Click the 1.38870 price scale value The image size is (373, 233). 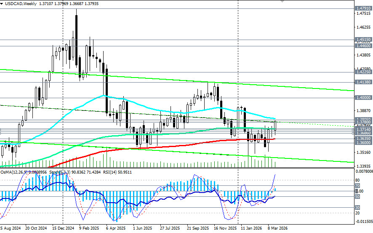pyautogui.click(x=364, y=111)
